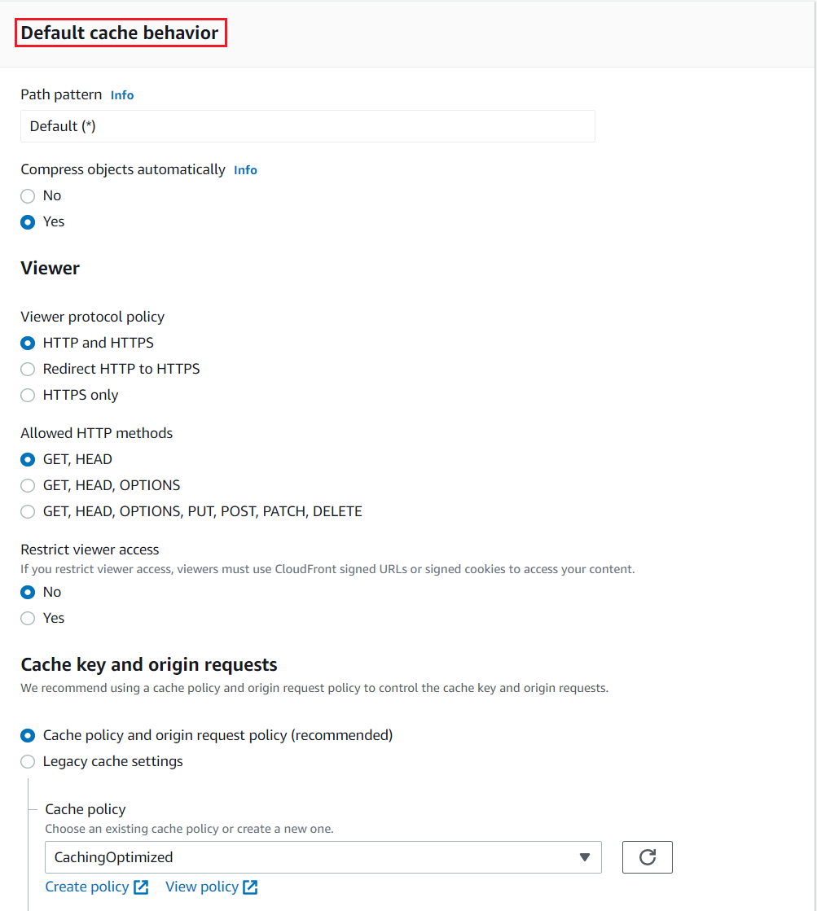Open Info next to Compress objects automatically

click(245, 170)
